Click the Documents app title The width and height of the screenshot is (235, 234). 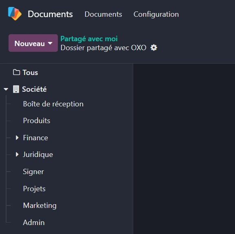click(50, 14)
